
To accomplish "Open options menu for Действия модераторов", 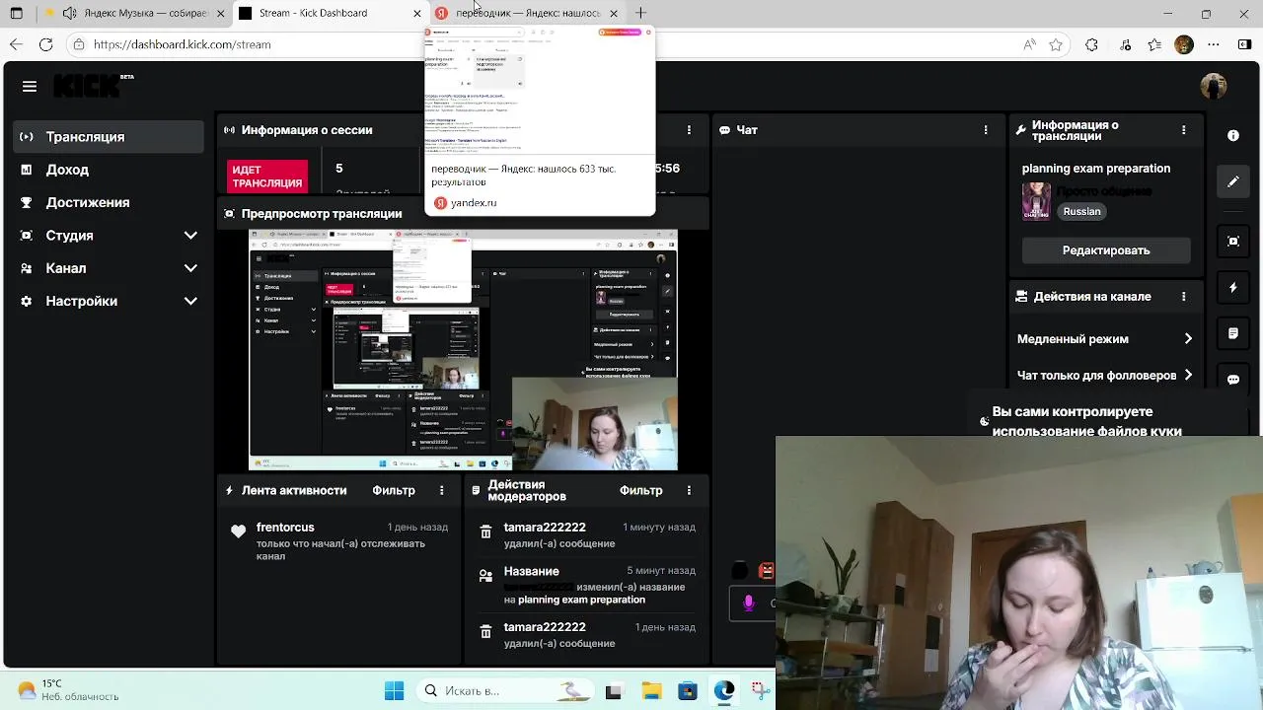I will (689, 490).
